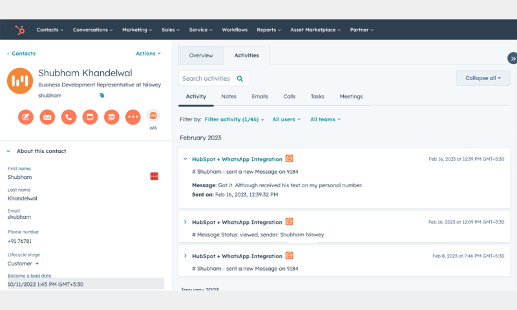
Task: Click the contact avatar image
Action: 20,81
